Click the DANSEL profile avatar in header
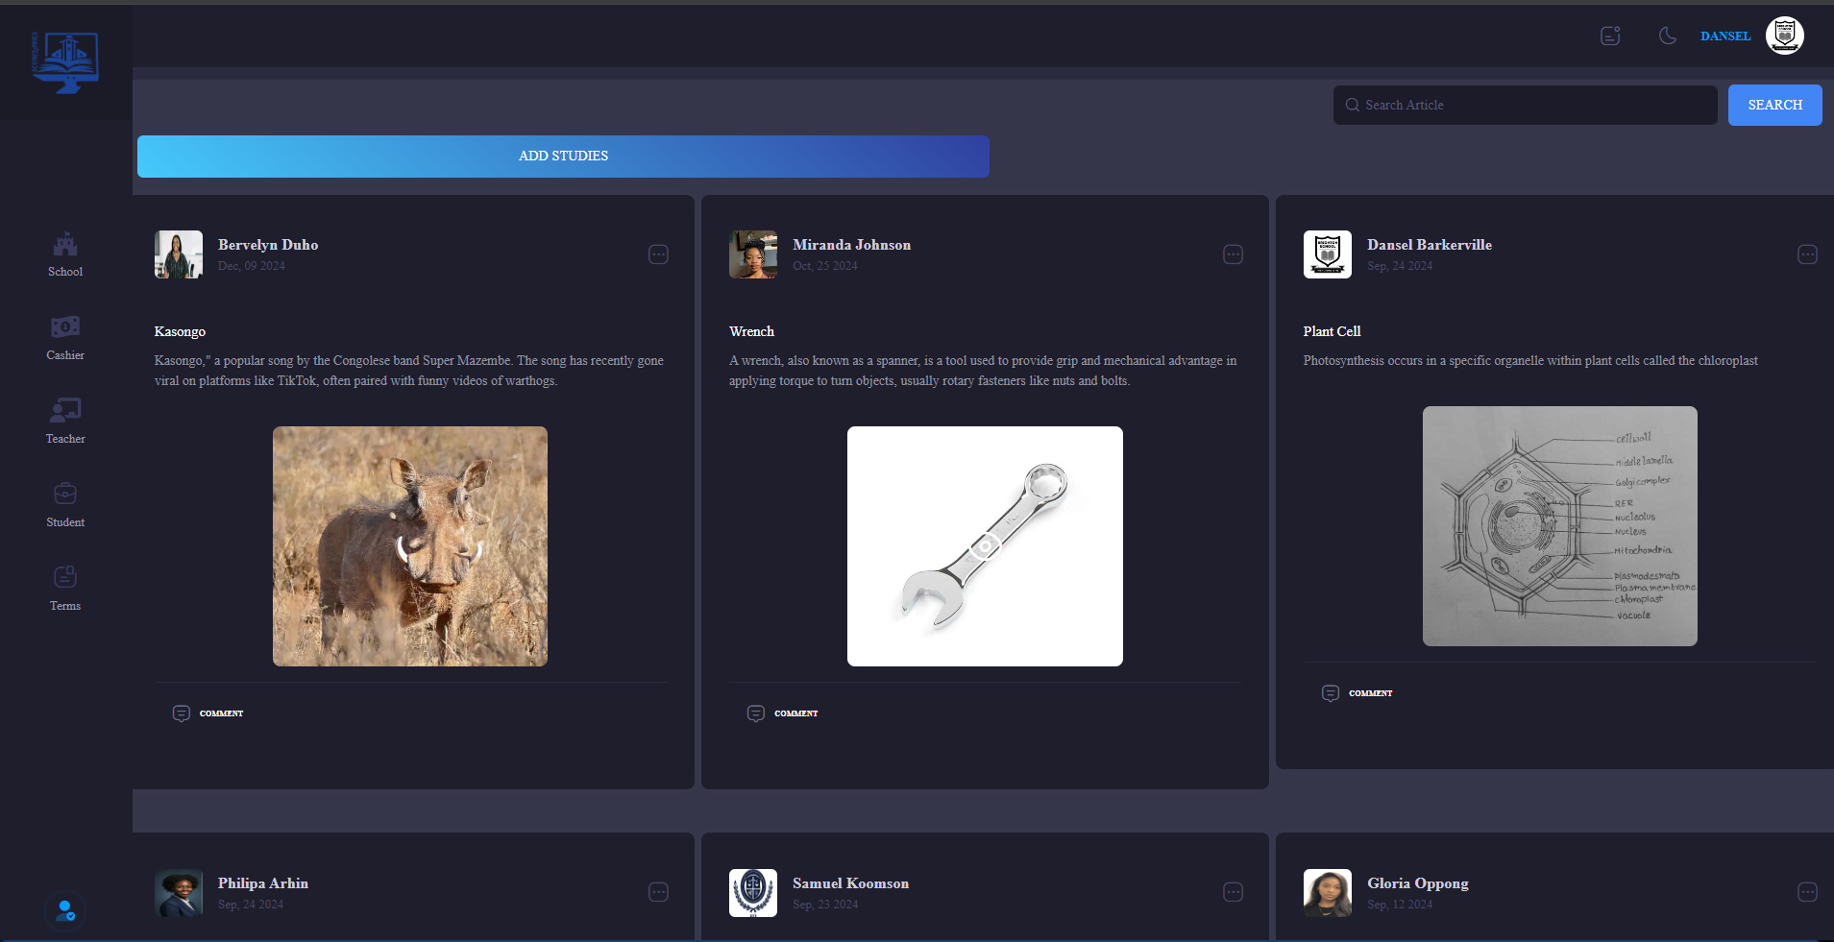 coord(1784,36)
